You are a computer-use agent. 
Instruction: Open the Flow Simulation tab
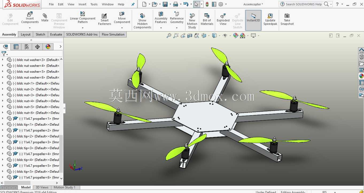pos(113,34)
